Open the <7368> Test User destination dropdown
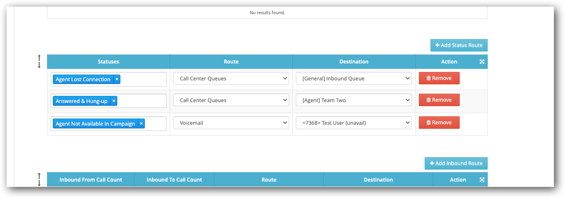 [x=354, y=123]
